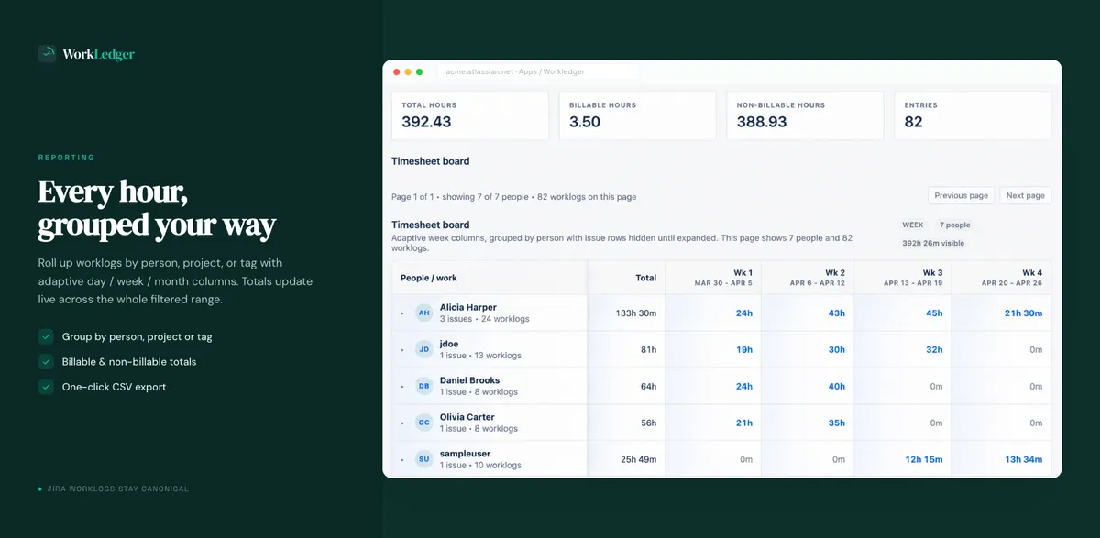Click Daniel Brooks' DB avatar

(x=423, y=386)
